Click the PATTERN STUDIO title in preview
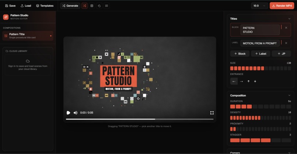This screenshot has height=154, width=297. pos(118,76)
